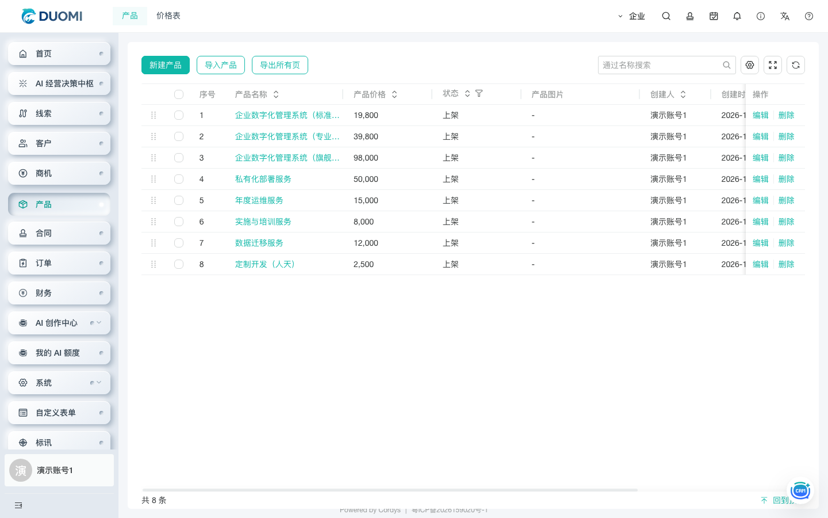Sort by 产品名称 column
828x518 pixels.
[x=276, y=94]
